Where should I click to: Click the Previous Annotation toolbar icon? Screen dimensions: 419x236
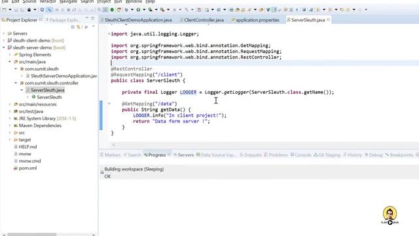click(330, 10)
